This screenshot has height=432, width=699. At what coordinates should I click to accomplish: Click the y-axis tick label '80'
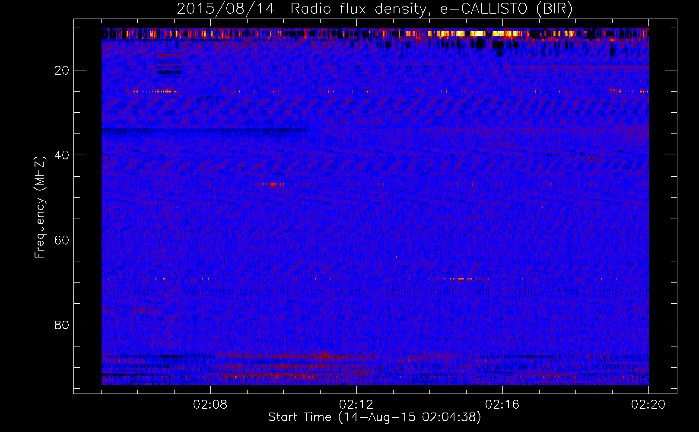click(62, 325)
